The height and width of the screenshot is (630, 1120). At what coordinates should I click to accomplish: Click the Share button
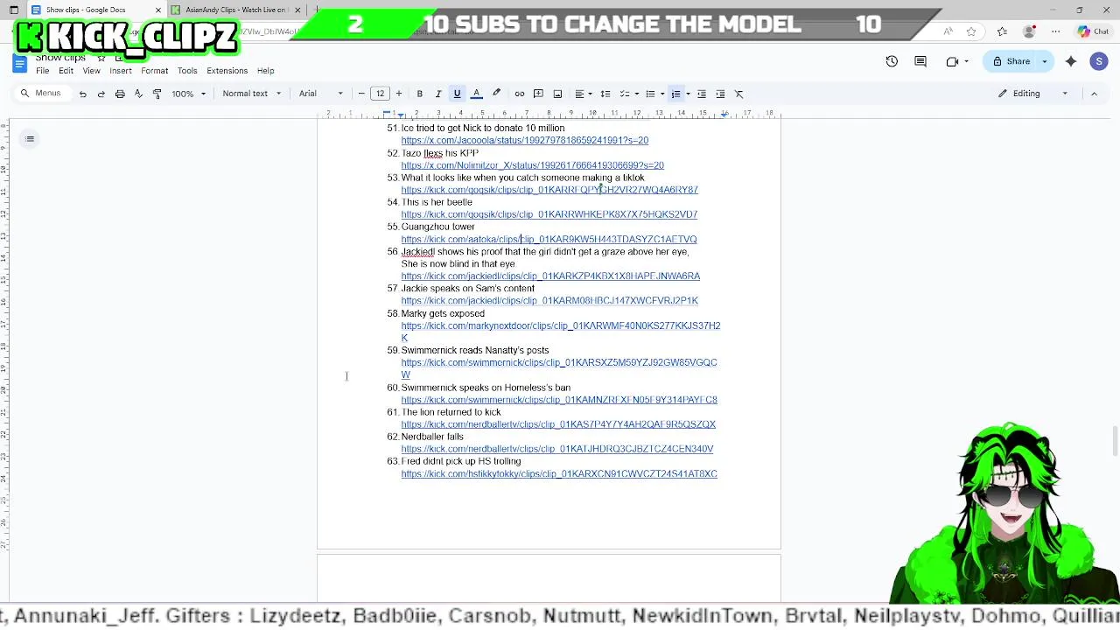[1011, 61]
